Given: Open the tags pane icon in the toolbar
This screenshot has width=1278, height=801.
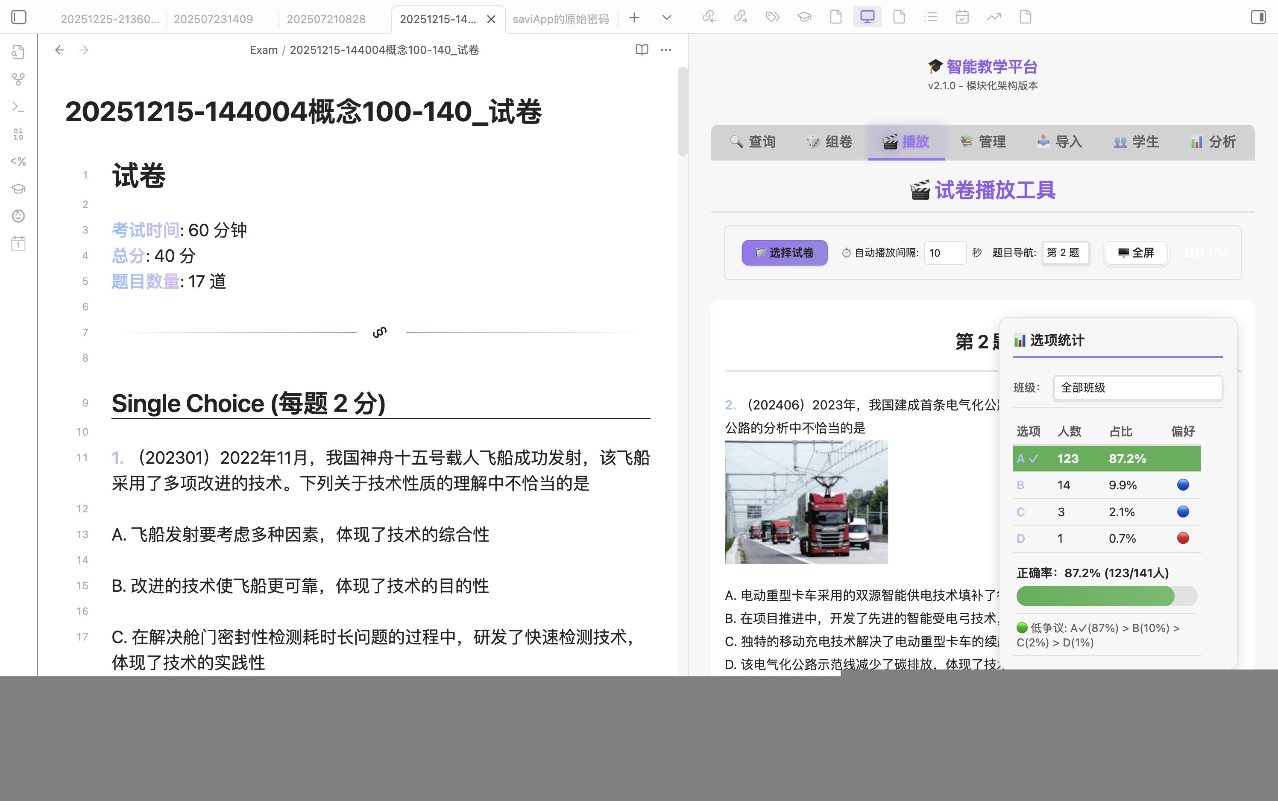Looking at the screenshot, I should (772, 17).
